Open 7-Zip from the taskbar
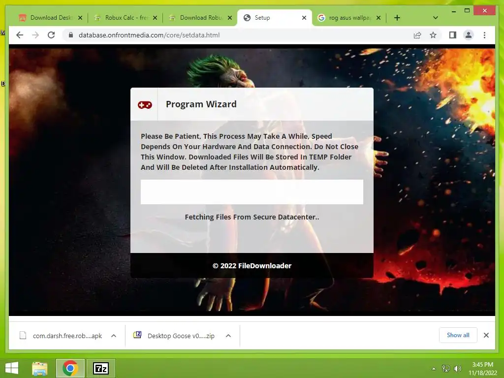This screenshot has height=378, width=504. 100,368
